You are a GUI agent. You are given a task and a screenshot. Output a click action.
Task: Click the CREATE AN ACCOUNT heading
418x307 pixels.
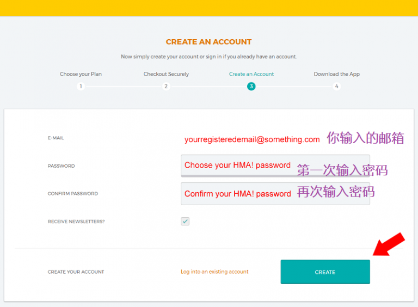pos(208,41)
